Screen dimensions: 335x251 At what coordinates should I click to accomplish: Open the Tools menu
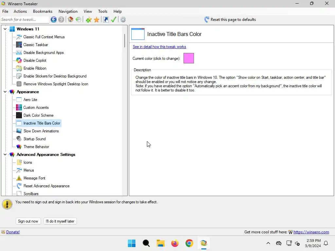pos(103,11)
